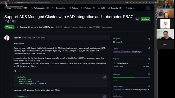Image resolution: width=175 pixels, height=98 pixels.
Task: Expand the CAPZ Planning project chevron
Action: [x=148, y=63]
